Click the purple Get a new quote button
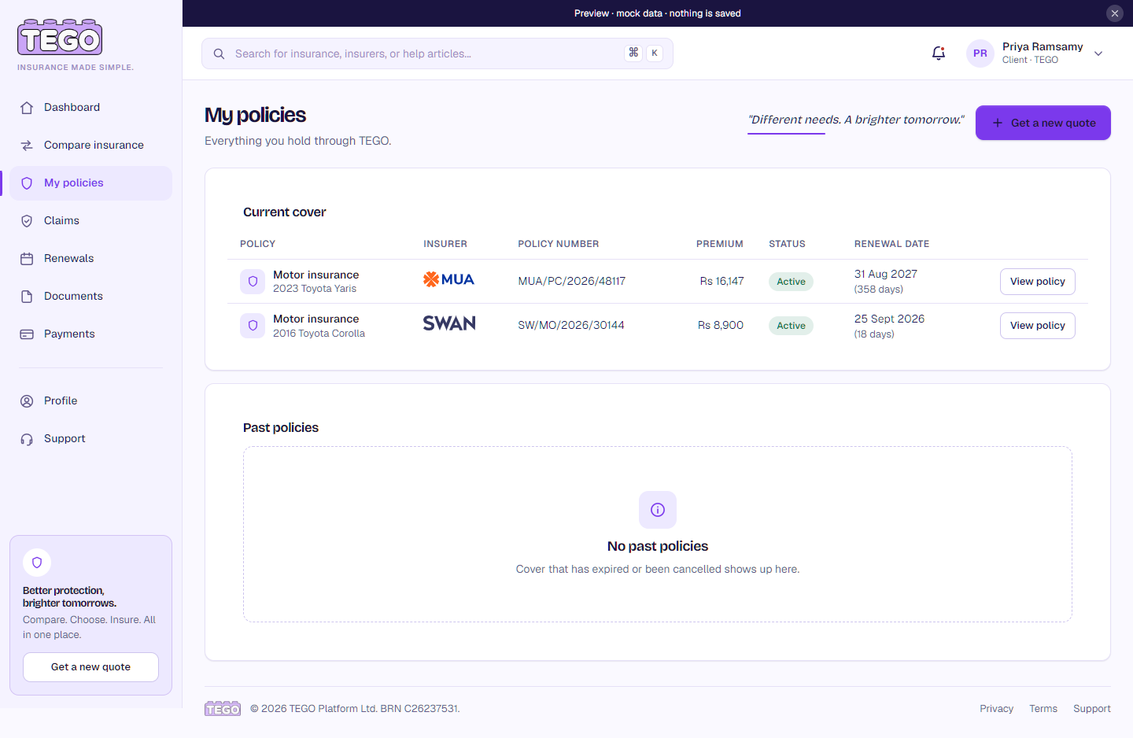 pos(1043,123)
